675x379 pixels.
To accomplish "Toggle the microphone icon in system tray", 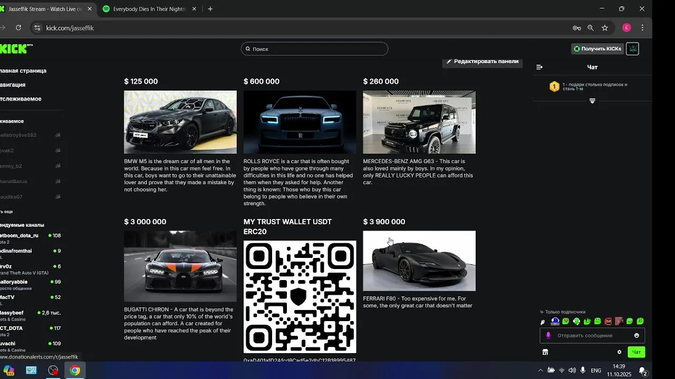I will 583,371.
